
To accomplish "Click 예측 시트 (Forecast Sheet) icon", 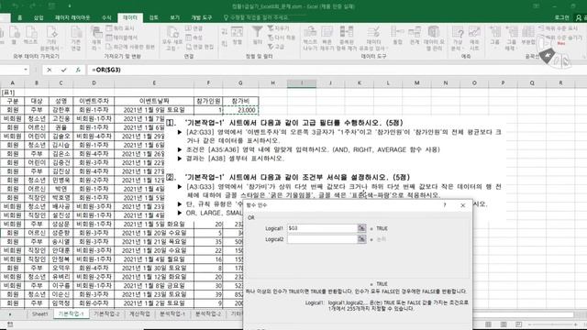I will click(474, 38).
